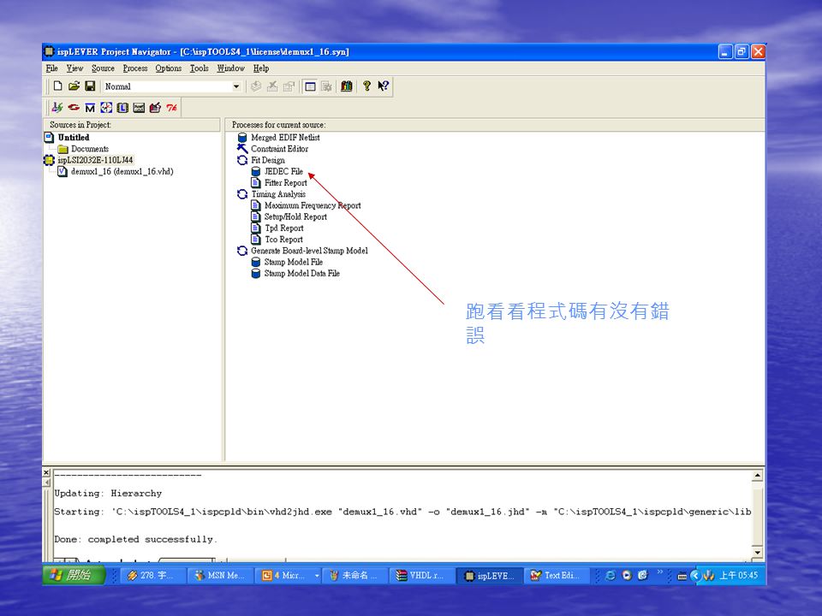This screenshot has height=616, width=822.
Task: Click the greyed Remove source toolbar icon
Action: (272, 86)
